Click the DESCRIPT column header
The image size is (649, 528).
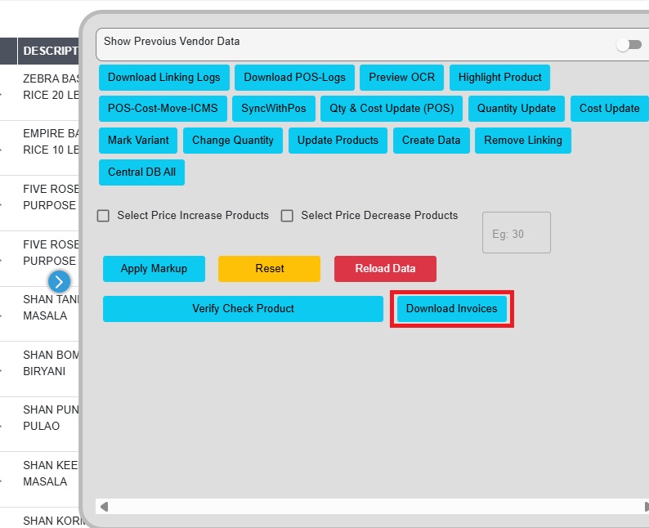click(x=48, y=51)
